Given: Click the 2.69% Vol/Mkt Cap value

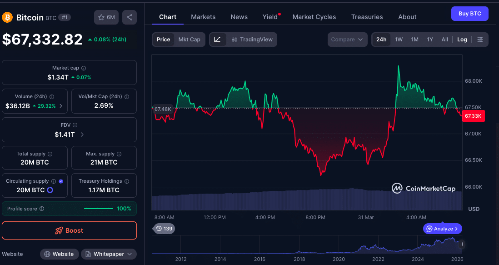Looking at the screenshot, I should coord(104,105).
